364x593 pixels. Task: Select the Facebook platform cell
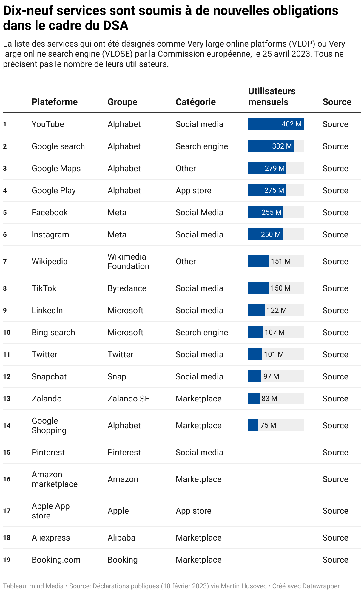[x=50, y=212]
